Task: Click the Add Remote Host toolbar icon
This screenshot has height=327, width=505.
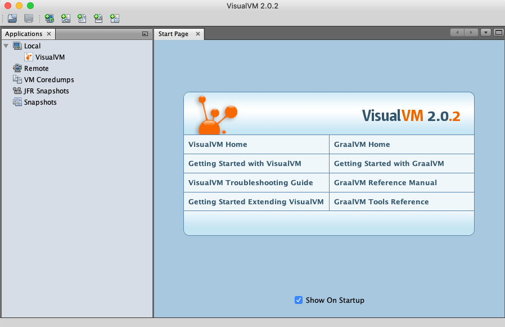Action: [49, 19]
